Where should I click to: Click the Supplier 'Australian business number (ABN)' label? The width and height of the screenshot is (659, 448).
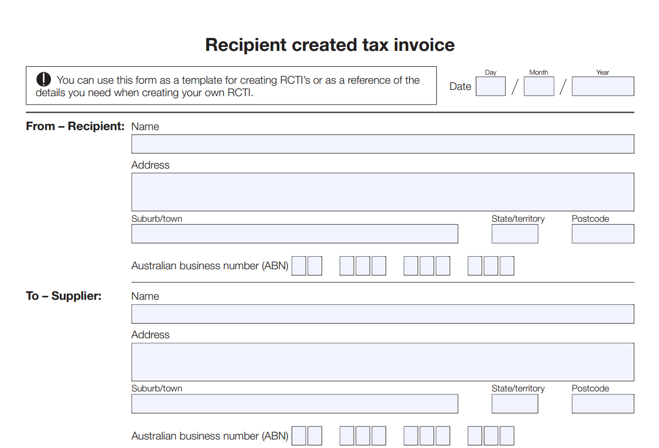tap(210, 436)
